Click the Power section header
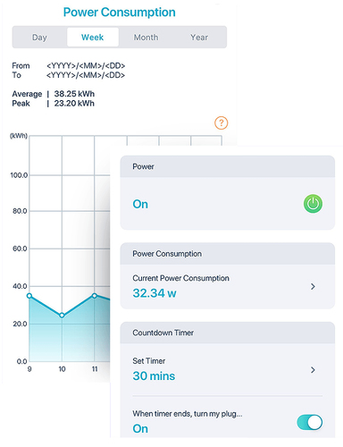 pyautogui.click(x=228, y=166)
